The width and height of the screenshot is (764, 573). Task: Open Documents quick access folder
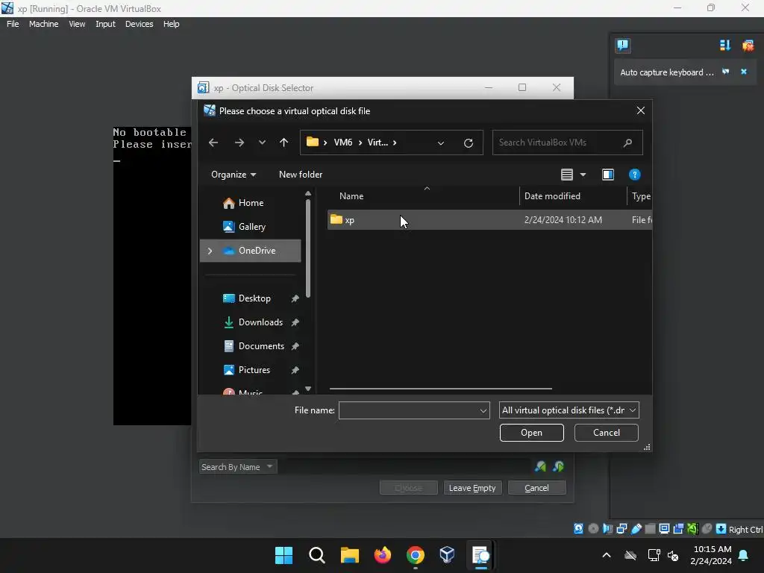(x=251, y=346)
